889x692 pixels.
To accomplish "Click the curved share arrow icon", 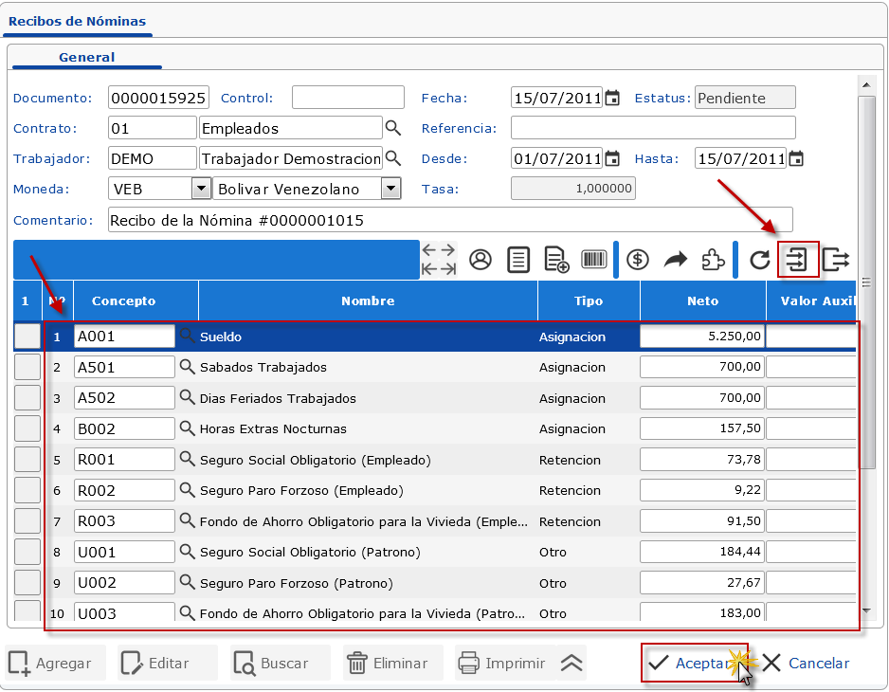I will point(675,260).
